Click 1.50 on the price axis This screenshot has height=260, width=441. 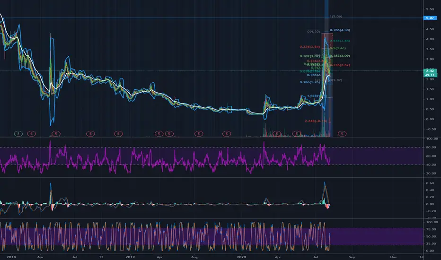430,89
